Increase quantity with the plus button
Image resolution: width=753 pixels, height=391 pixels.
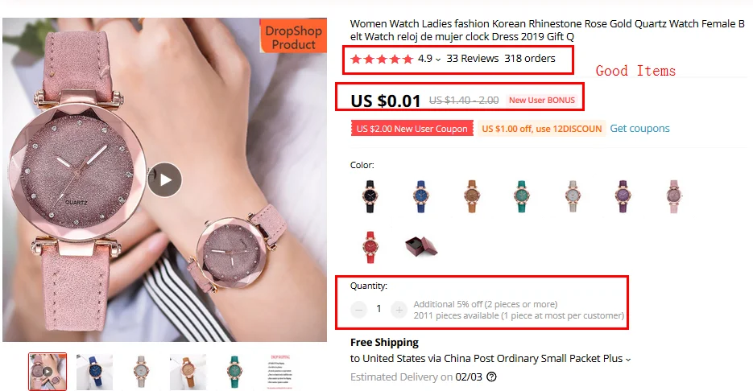[x=399, y=310]
